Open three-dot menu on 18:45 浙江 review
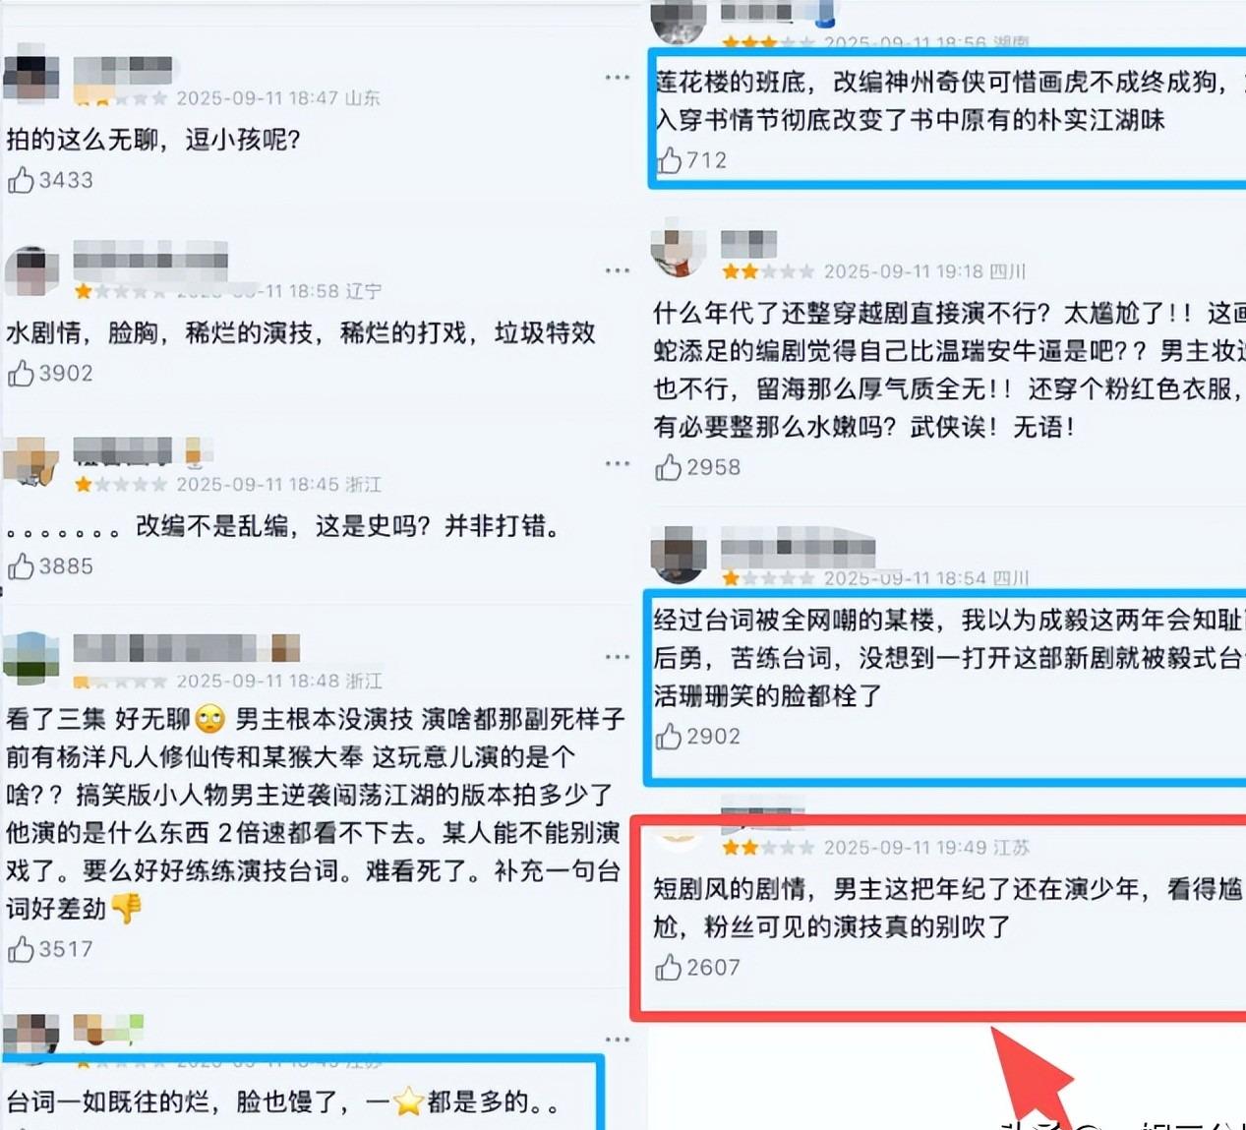The height and width of the screenshot is (1130, 1246). tap(618, 463)
